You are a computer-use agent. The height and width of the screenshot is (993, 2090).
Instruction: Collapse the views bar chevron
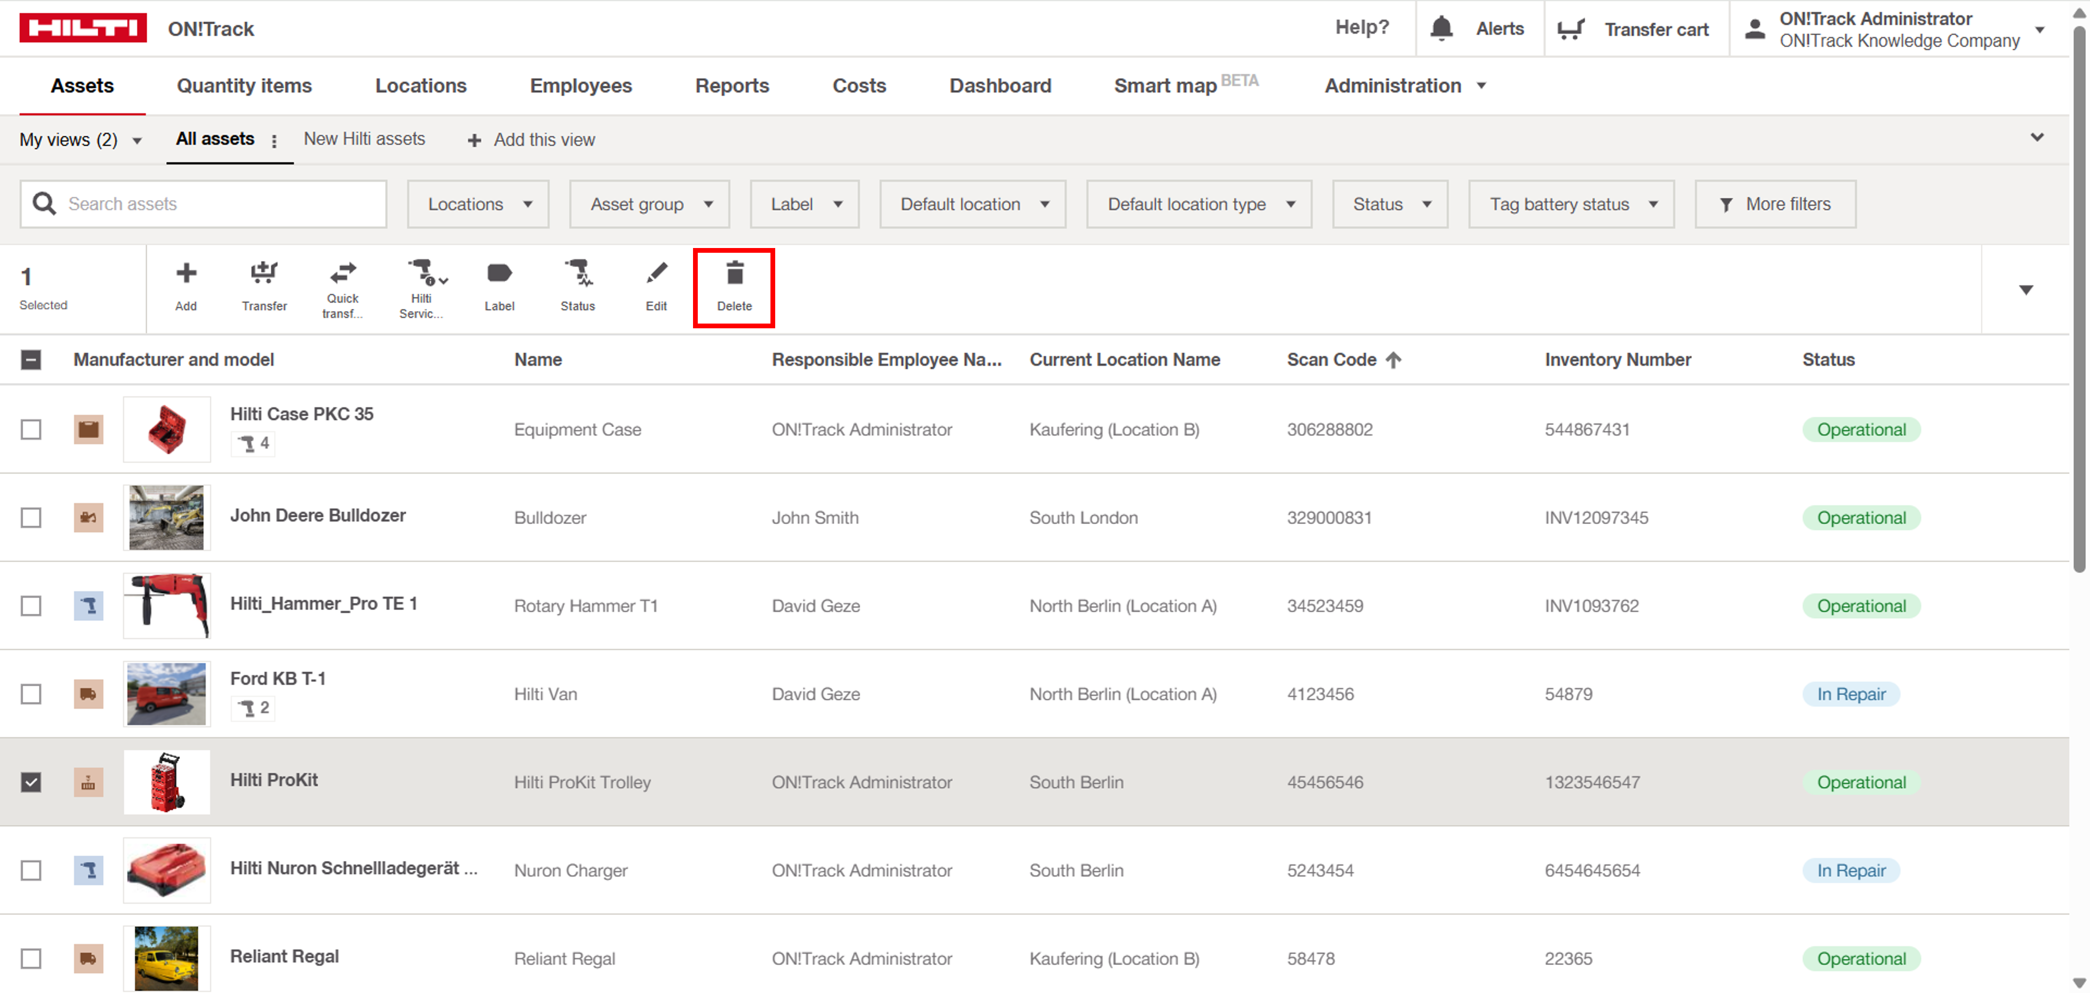[2037, 138]
